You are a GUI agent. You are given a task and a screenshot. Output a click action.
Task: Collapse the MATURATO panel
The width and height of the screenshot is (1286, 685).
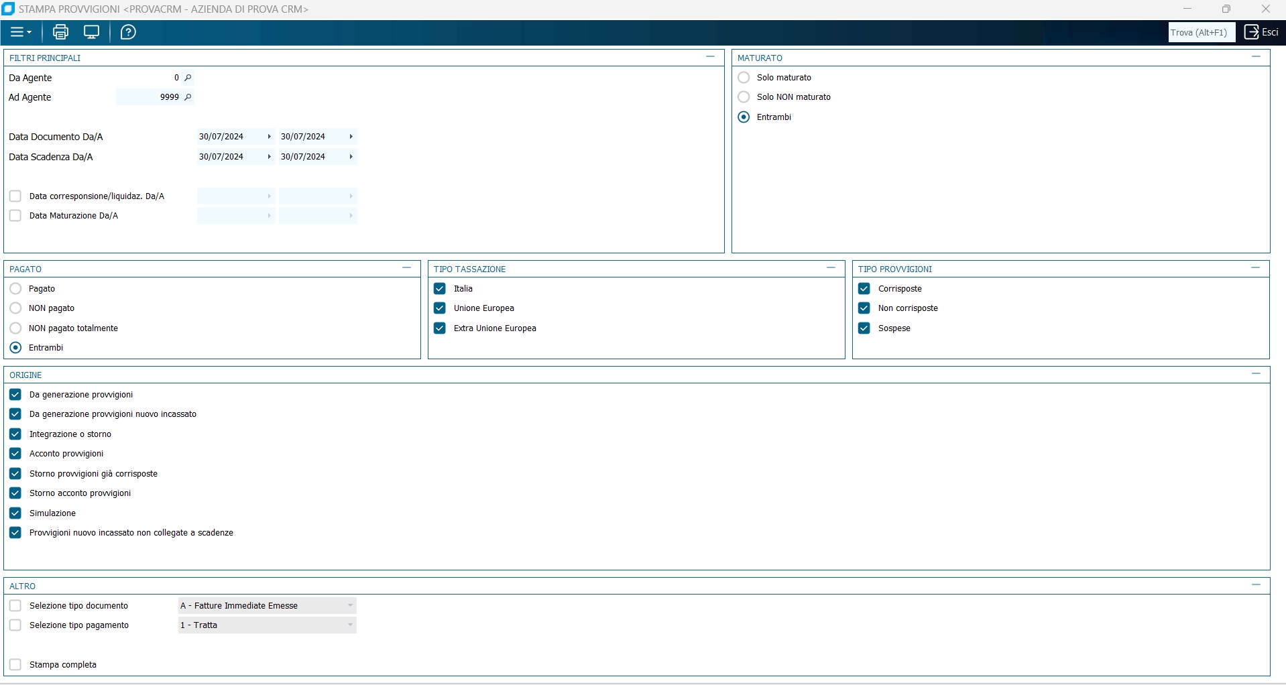[x=1256, y=57]
